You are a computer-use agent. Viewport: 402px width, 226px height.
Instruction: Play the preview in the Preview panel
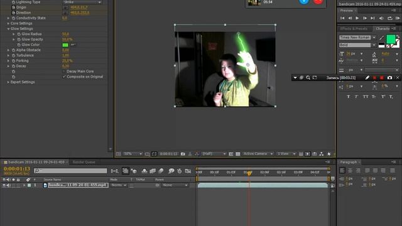point(357,18)
